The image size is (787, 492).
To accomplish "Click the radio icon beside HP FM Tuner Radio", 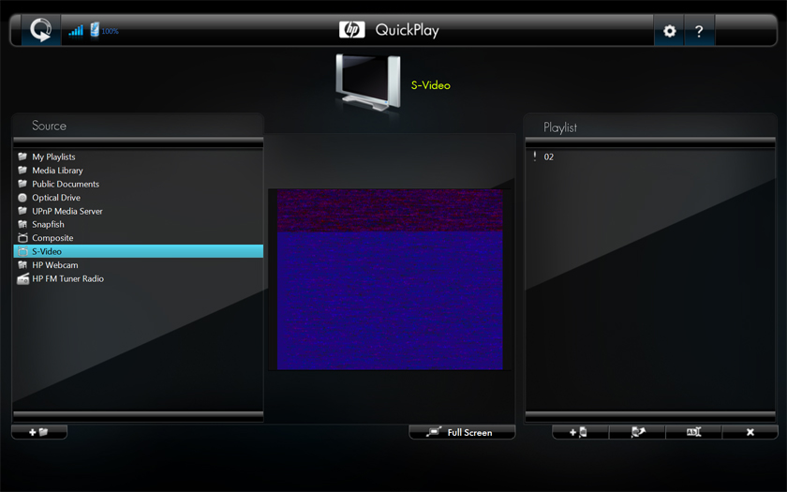I will 22,278.
